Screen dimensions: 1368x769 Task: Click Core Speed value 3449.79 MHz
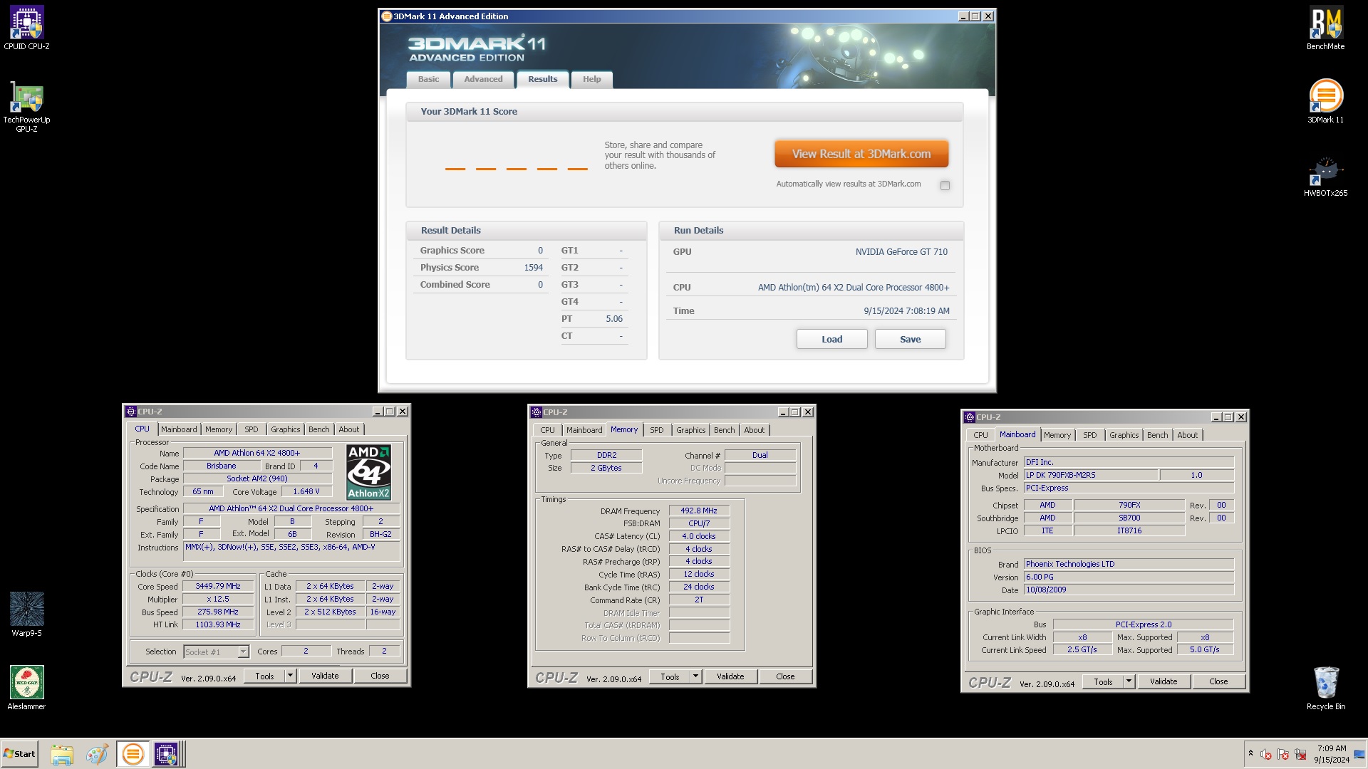[x=218, y=586]
